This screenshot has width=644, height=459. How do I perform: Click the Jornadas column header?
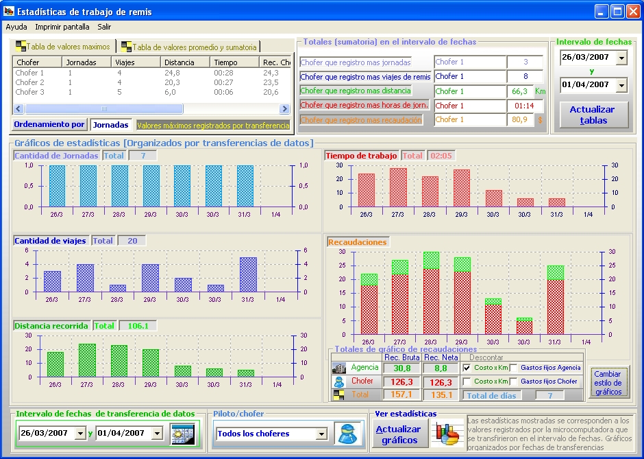86,62
